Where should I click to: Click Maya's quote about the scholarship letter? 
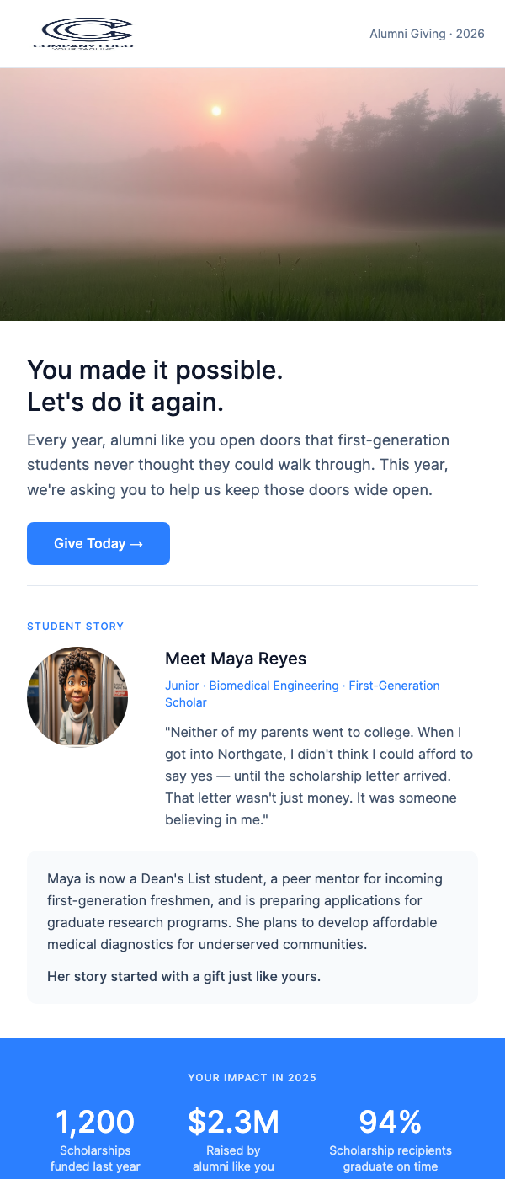319,776
